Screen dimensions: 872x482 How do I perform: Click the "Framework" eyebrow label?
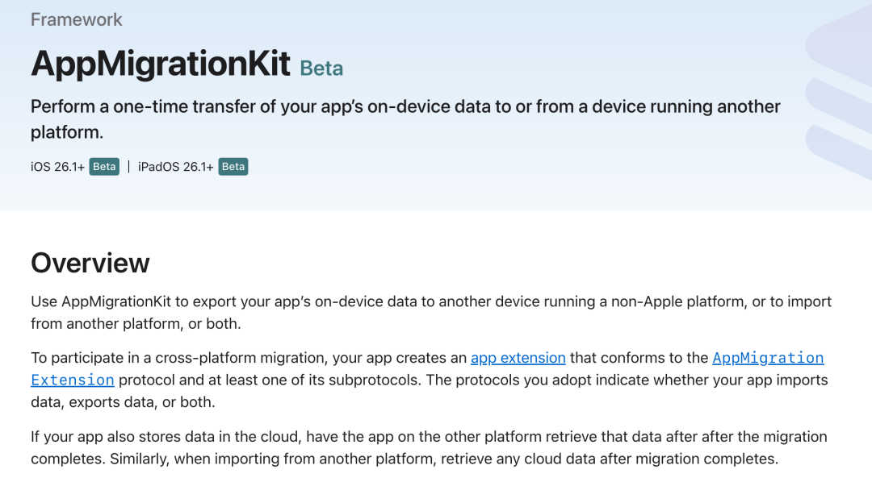76,19
